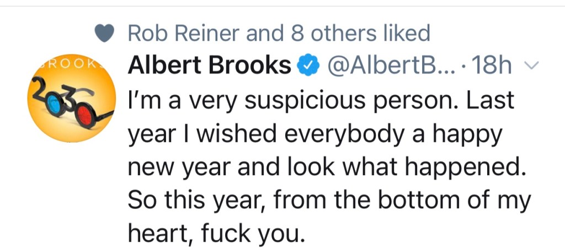Tap Rob Reiner's name in liked notice
The height and width of the screenshot is (250, 565).
184,34
